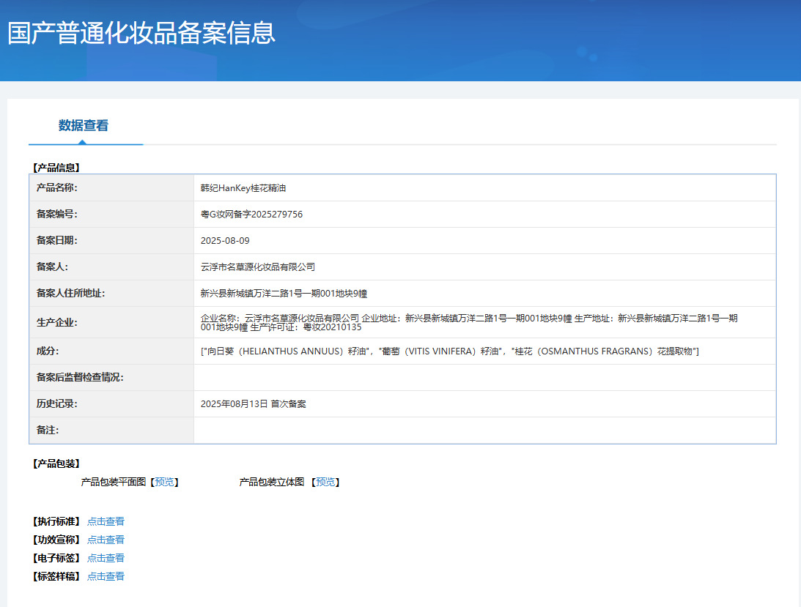Viewport: 801px width, 607px height.
Task: Click the 备案人 row label
Action: (x=52, y=267)
